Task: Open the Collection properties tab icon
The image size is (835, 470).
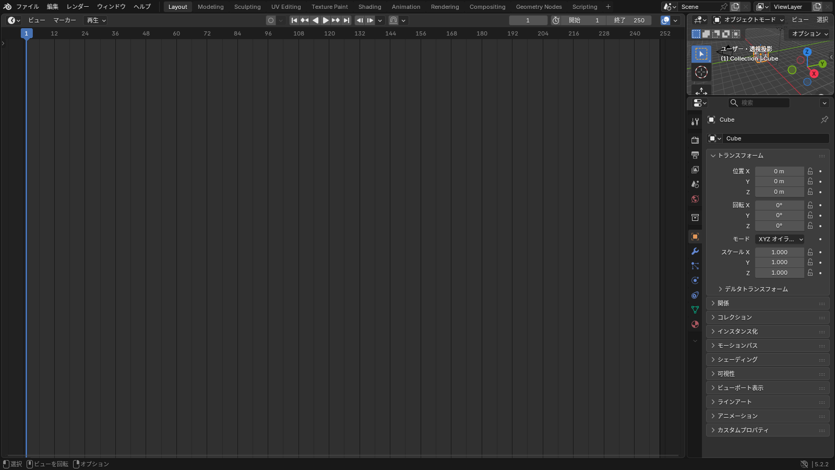Action: pos(695,218)
